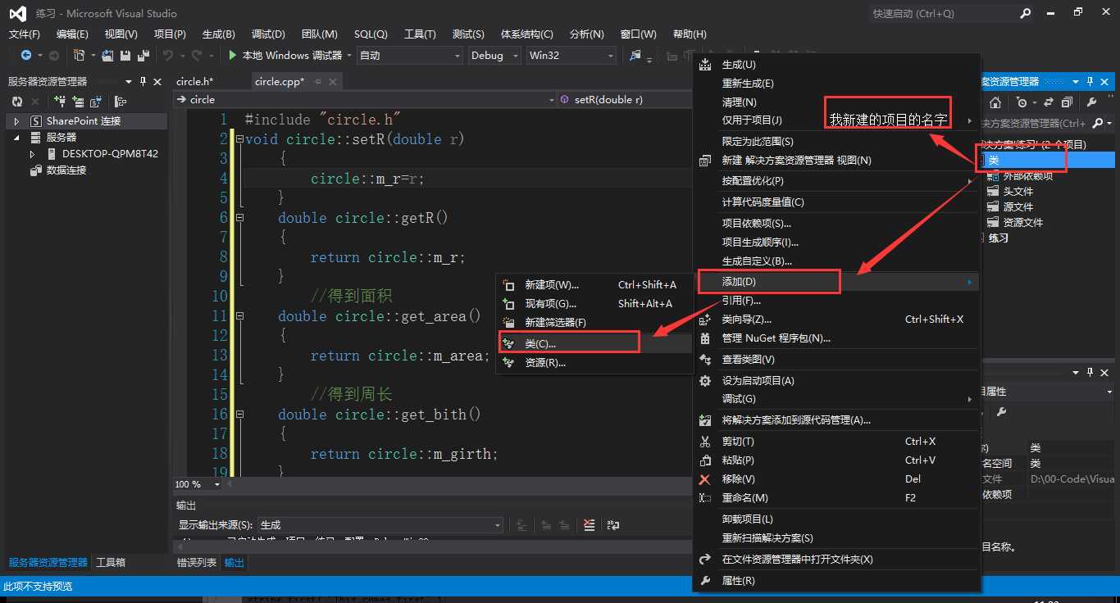Click the connect to server icon in Server Explorer
Image resolution: width=1120 pixels, height=603 pixels.
[78, 102]
